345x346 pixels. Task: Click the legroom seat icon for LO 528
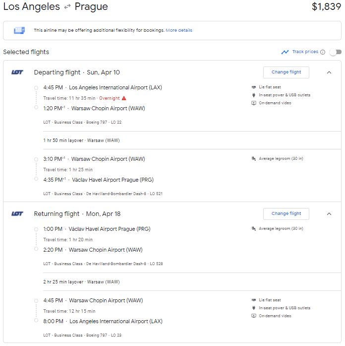click(254, 229)
